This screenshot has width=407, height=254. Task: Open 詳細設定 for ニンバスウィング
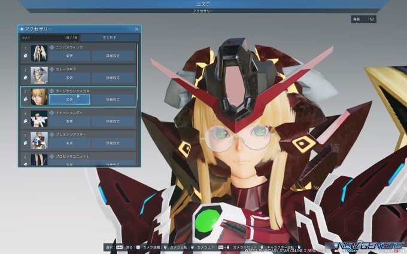113,56
